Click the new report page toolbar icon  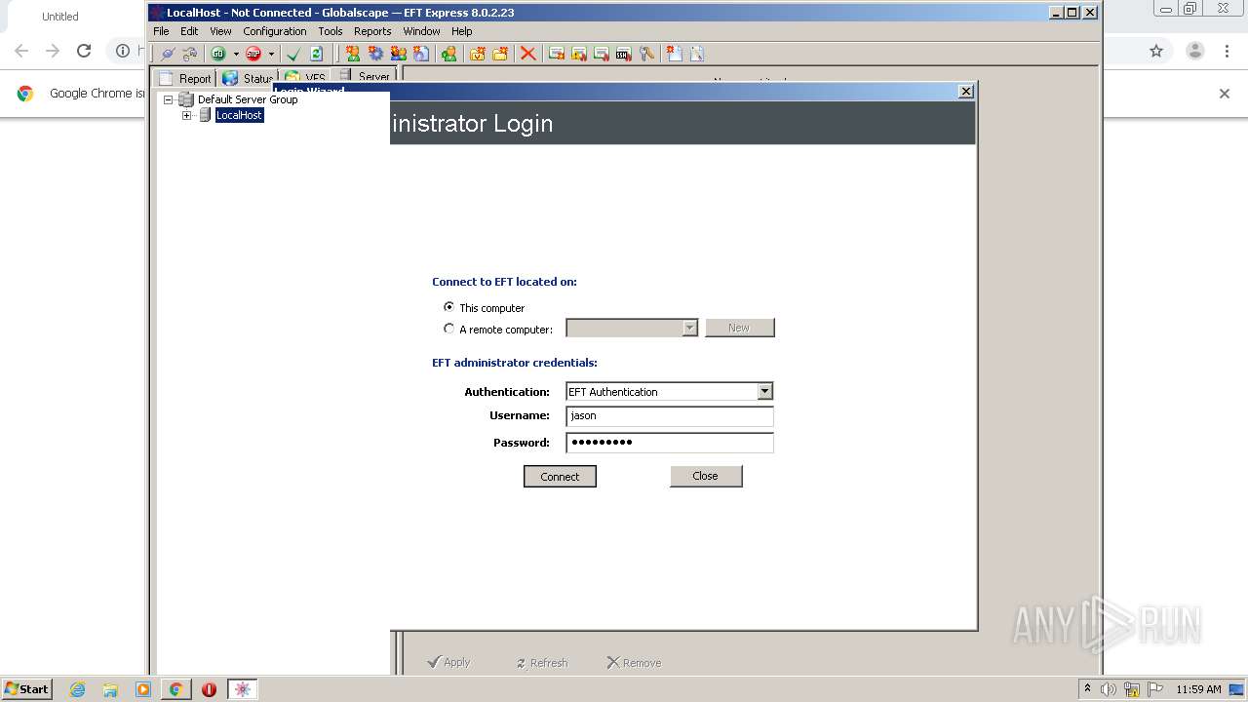point(674,54)
